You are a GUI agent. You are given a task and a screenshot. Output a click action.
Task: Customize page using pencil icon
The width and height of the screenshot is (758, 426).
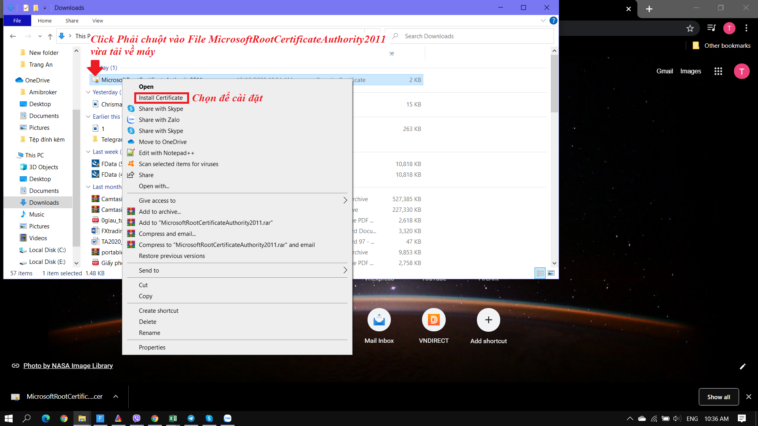(743, 366)
